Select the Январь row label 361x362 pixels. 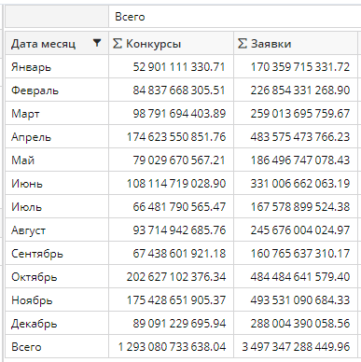[x=31, y=67]
